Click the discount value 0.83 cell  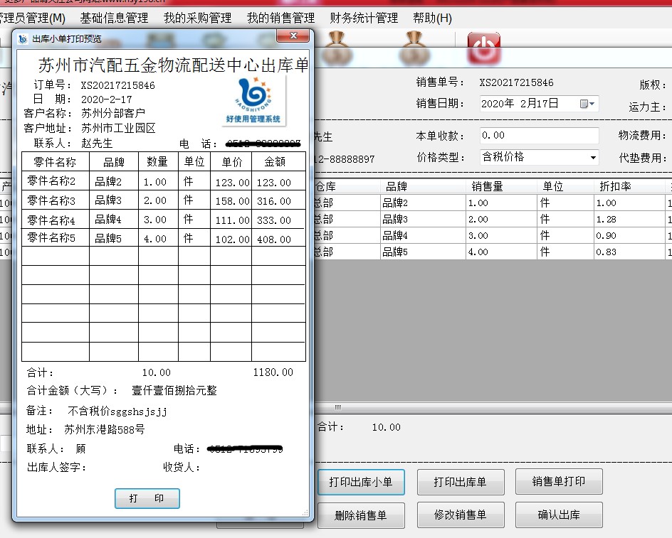click(x=629, y=252)
